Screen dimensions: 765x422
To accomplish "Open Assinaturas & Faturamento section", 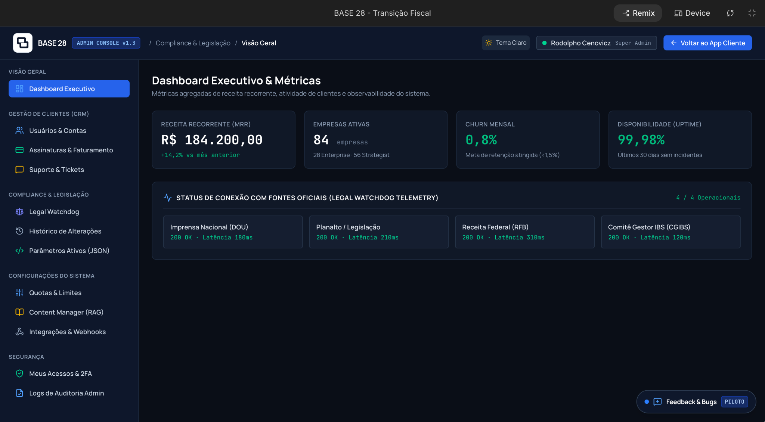I will pos(69,150).
